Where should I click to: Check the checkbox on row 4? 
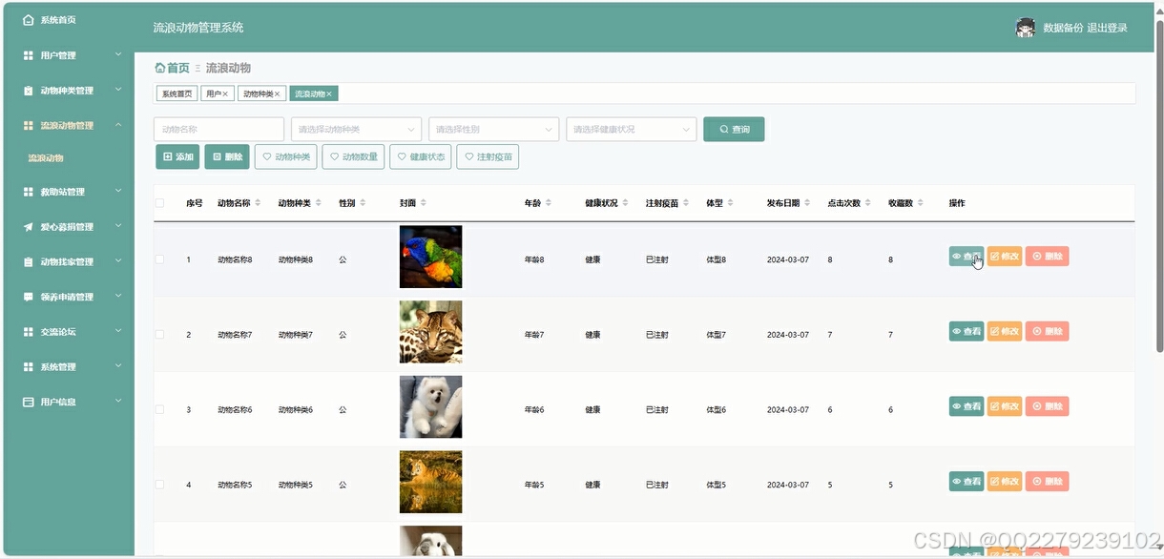(x=159, y=484)
